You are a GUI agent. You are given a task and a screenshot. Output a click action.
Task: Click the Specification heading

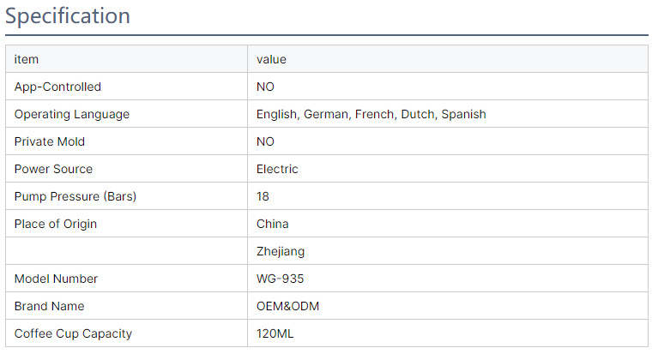tap(69, 16)
